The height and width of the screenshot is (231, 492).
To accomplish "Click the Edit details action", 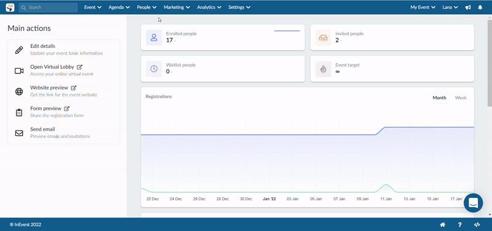I will click(x=64, y=50).
